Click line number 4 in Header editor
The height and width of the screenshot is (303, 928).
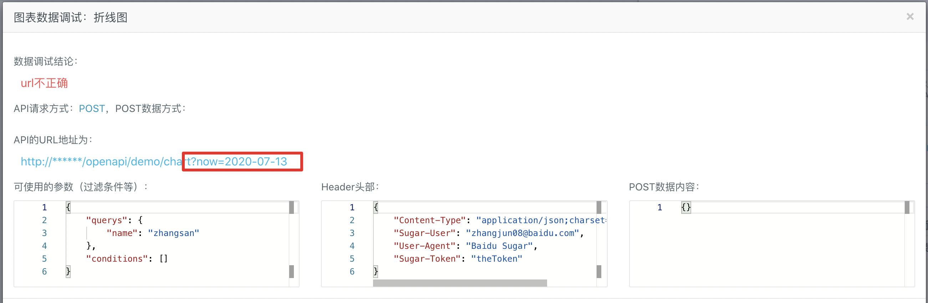coord(352,246)
